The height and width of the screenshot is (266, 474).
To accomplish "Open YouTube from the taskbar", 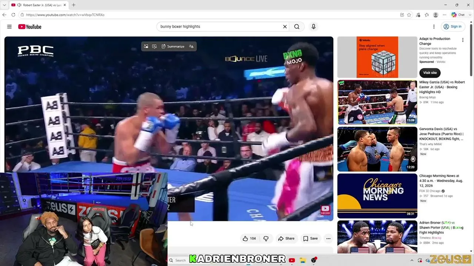I will [x=292, y=260].
